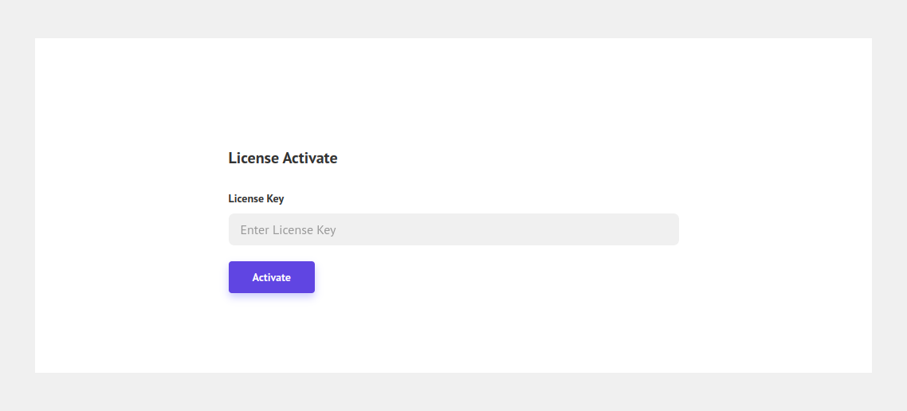The image size is (907, 411).
Task: Submit the license form with Activate
Action: pos(271,277)
